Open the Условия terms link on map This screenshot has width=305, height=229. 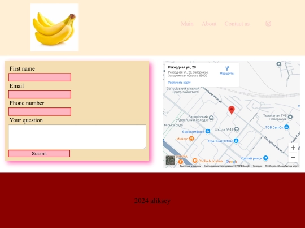(x=258, y=166)
